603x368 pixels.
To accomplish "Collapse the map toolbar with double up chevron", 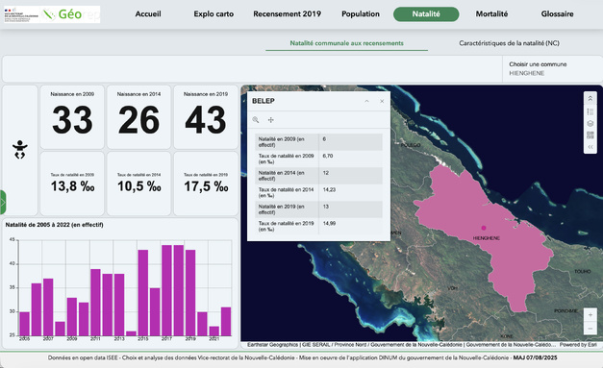I will point(590,99).
